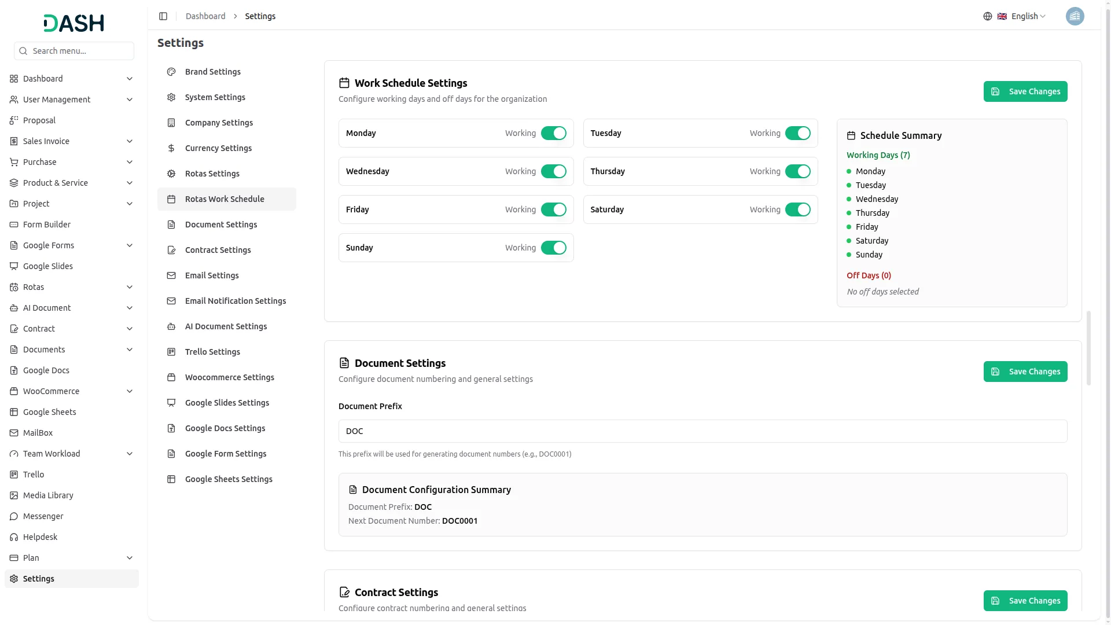The width and height of the screenshot is (1111, 625).
Task: Expand the User Management menu chevron
Action: [x=130, y=100]
